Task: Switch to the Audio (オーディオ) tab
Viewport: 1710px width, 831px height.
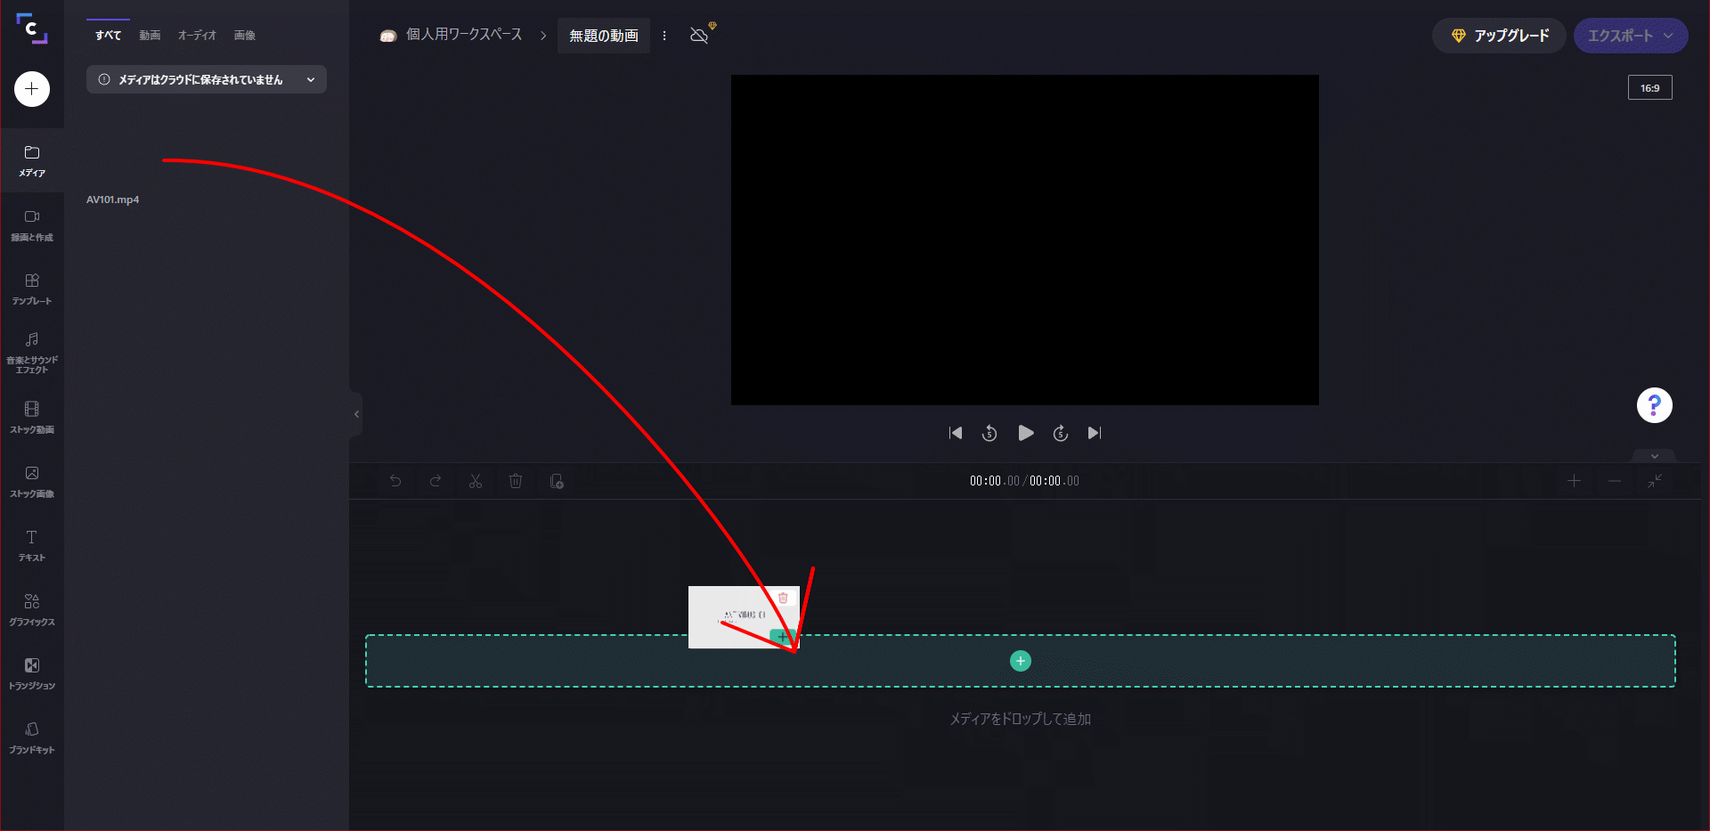Action: (x=197, y=36)
